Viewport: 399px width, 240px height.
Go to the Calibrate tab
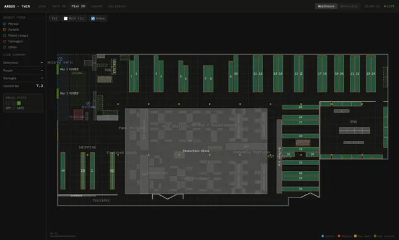coord(117,6)
